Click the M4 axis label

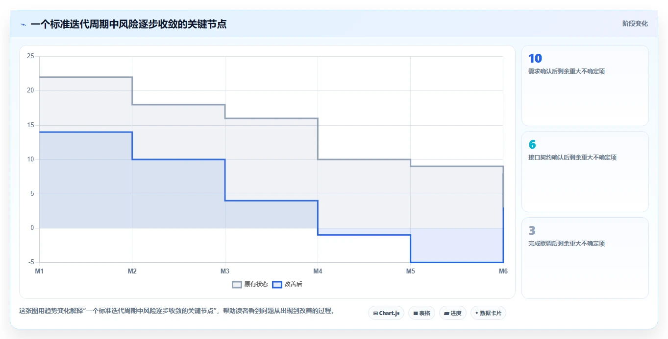[x=318, y=271]
